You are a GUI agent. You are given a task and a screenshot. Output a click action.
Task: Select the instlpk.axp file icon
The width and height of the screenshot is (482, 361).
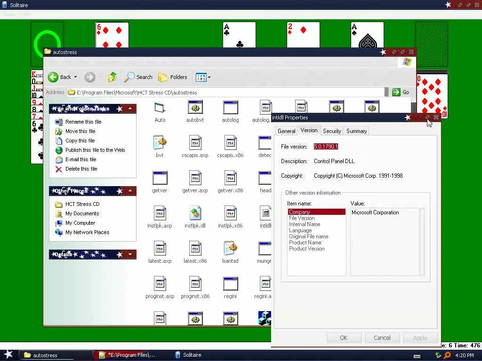click(x=160, y=213)
